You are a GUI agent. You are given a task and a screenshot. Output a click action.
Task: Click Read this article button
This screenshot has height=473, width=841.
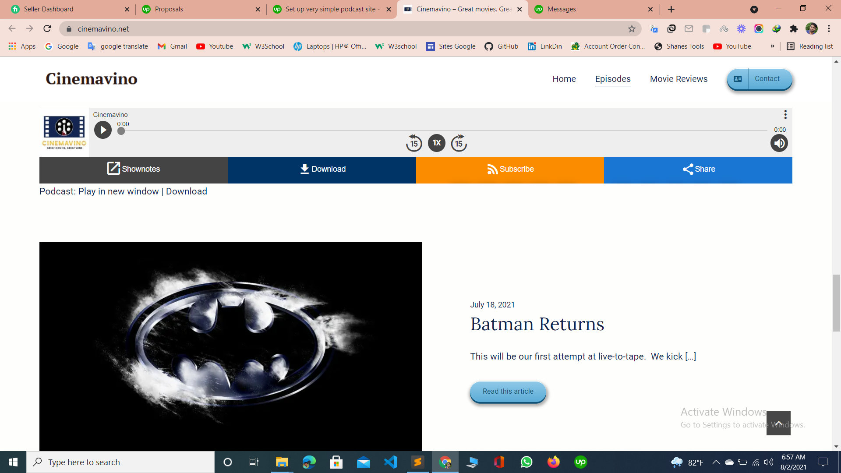coord(508,392)
